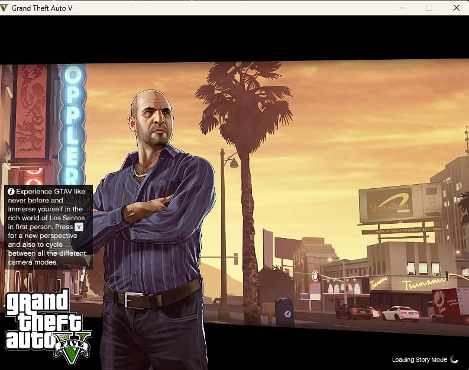The height and width of the screenshot is (370, 469).
Task: Click the "Grand Theft Auto V" window title
Action: point(42,8)
